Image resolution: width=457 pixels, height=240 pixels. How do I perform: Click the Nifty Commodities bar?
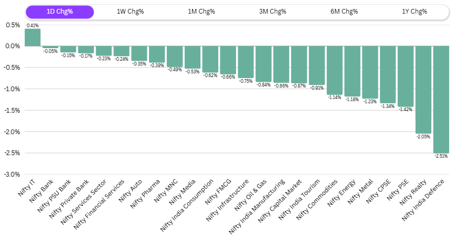coord(334,70)
